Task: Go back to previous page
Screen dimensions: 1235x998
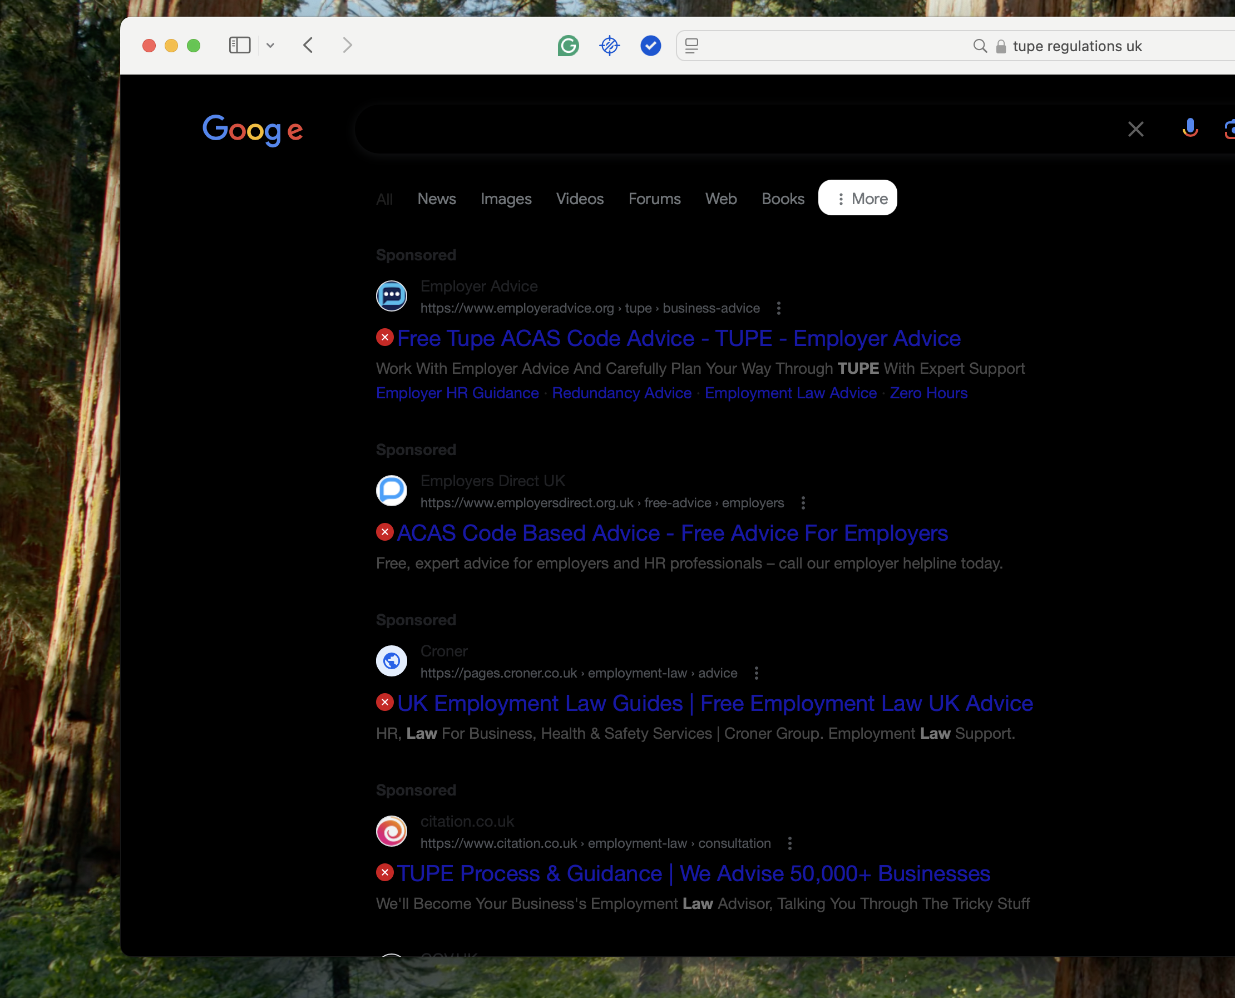Action: [x=308, y=46]
